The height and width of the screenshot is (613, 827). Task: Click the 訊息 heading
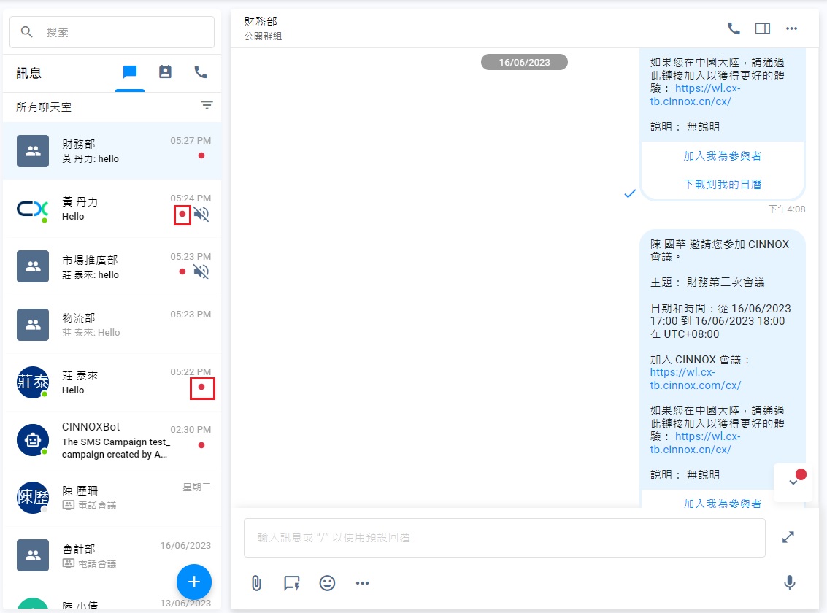pos(28,73)
